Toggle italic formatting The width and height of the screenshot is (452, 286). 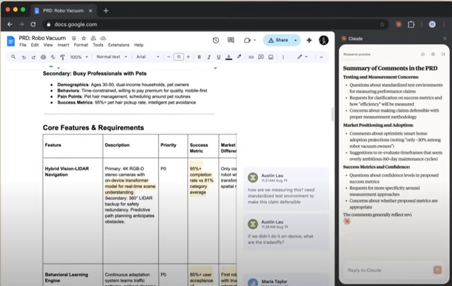pyautogui.click(x=209, y=57)
